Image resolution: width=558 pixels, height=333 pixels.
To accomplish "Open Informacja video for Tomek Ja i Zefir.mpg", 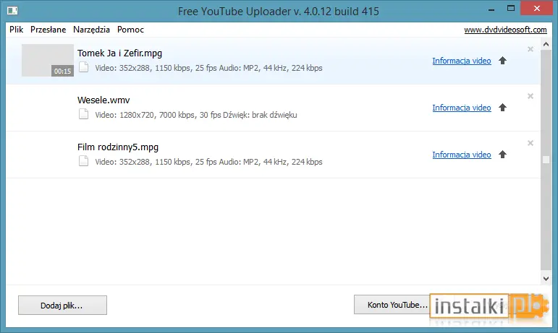I will pyautogui.click(x=462, y=61).
